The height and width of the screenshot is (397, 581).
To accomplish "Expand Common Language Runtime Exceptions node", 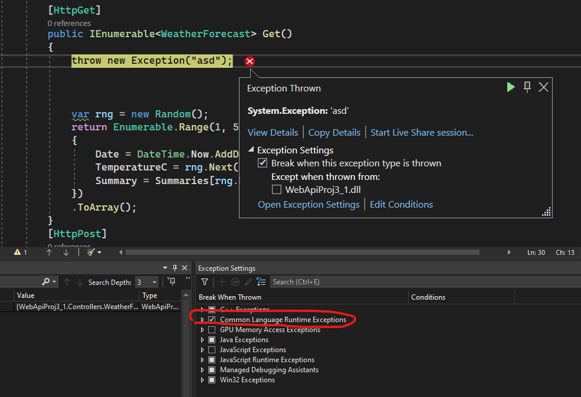I will (x=202, y=320).
